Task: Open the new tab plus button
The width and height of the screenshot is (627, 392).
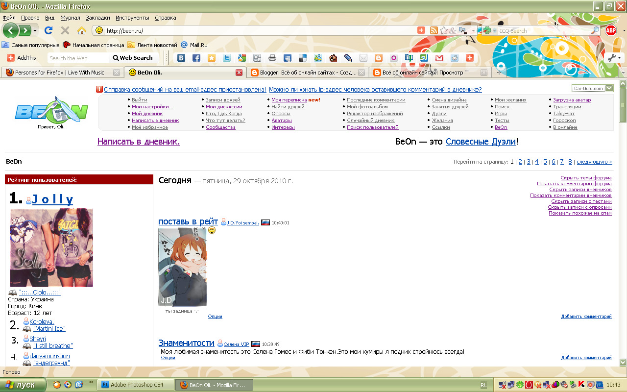Action: pos(499,72)
